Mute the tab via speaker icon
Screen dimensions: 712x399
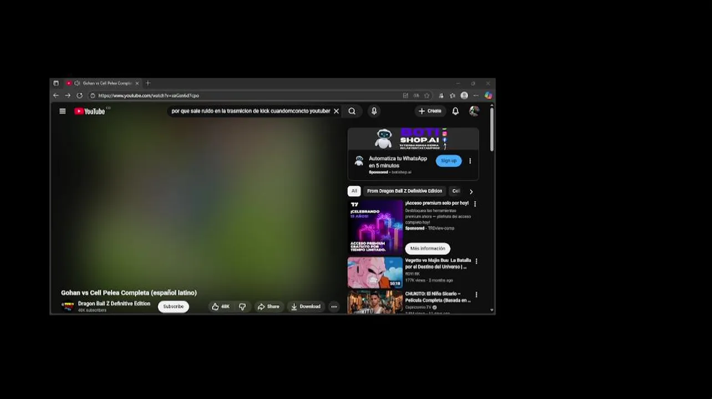tap(77, 83)
